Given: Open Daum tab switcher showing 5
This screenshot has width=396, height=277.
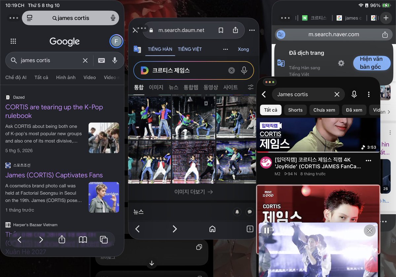Looking at the screenshot, I should tap(250, 229).
